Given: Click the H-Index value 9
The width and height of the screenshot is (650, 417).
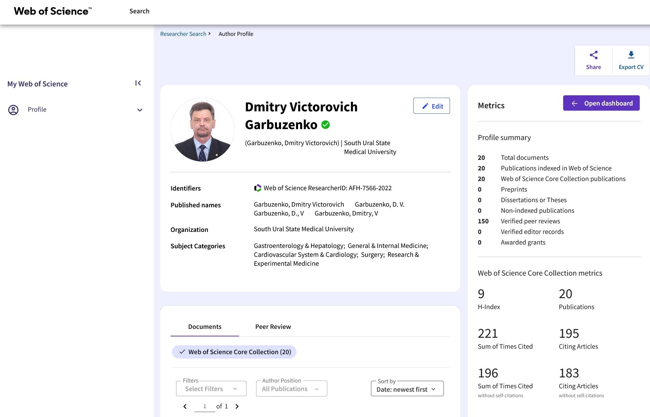Looking at the screenshot, I should [x=481, y=294].
